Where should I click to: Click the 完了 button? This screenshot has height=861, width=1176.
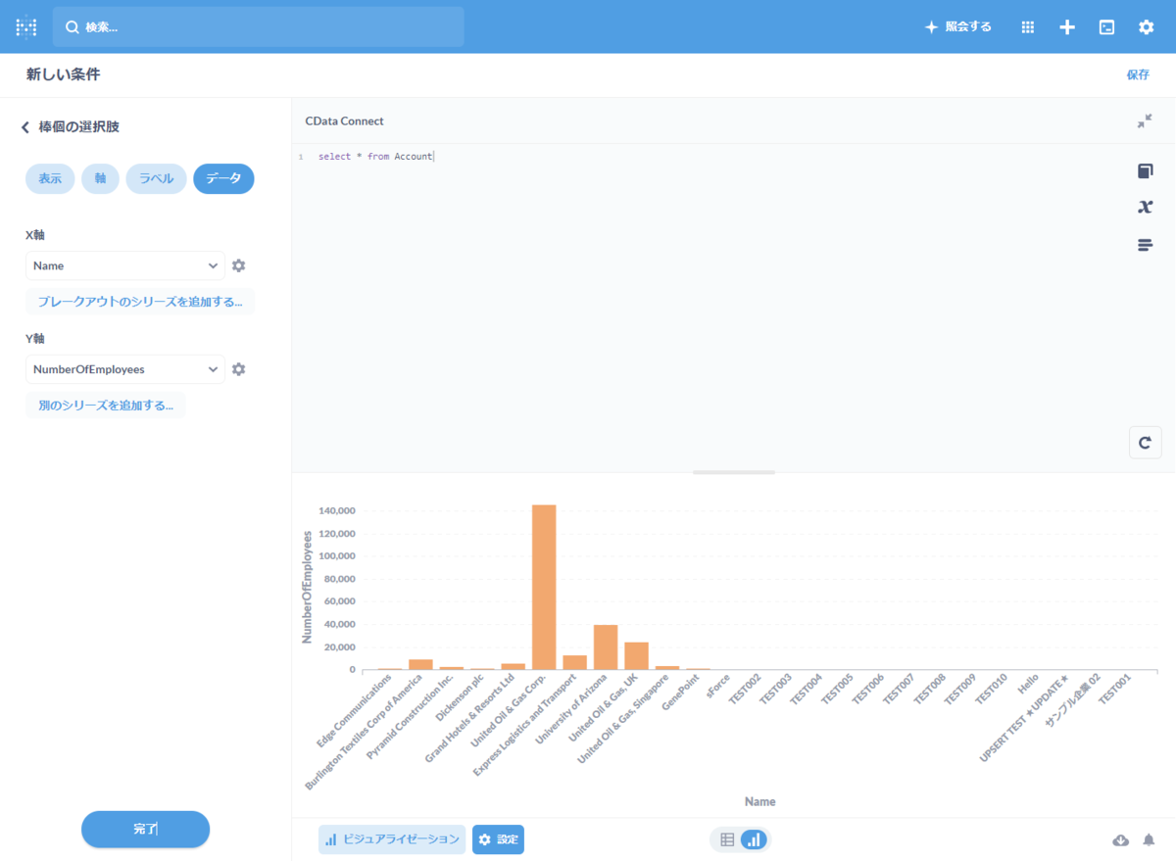pyautogui.click(x=145, y=829)
